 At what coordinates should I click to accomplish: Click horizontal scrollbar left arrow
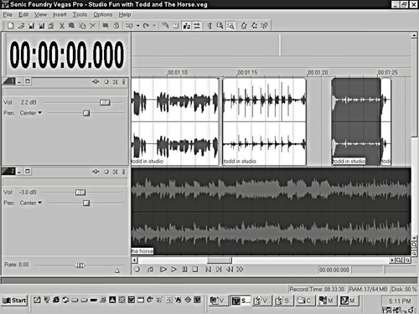pyautogui.click(x=135, y=260)
